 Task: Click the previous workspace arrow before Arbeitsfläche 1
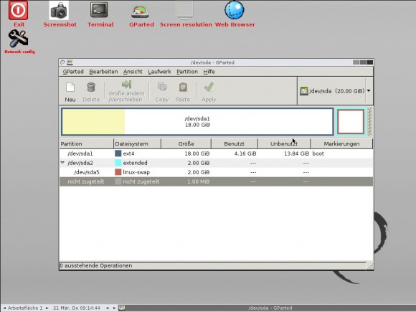(x=4, y=308)
